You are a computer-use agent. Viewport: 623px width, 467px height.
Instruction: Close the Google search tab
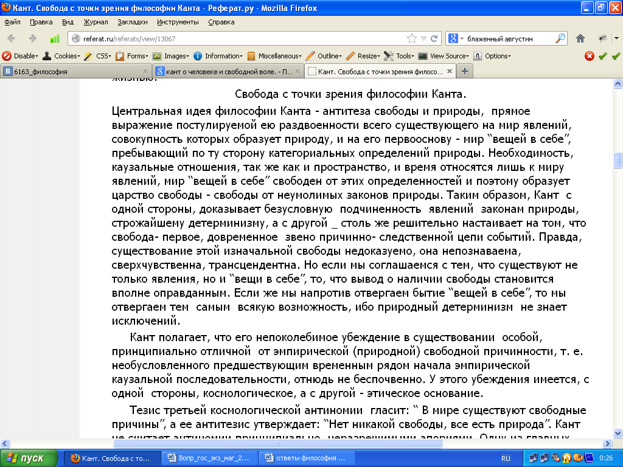[298, 71]
